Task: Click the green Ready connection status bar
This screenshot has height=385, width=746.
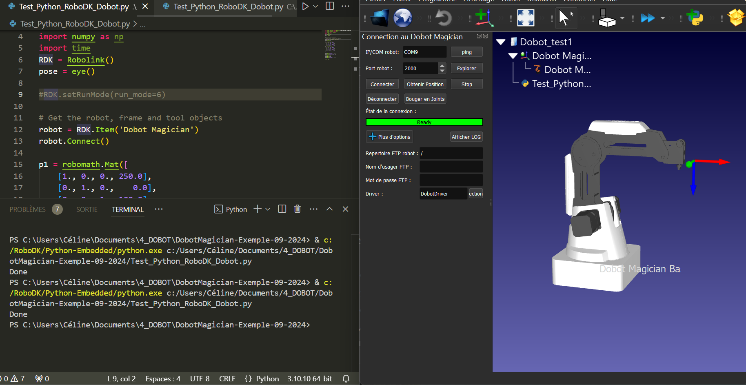Action: pyautogui.click(x=424, y=122)
